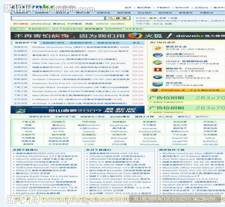The height and width of the screenshot is (207, 225).
Task: Open Neo Mule V4.50 Beta3d entry
Action: 81,95
